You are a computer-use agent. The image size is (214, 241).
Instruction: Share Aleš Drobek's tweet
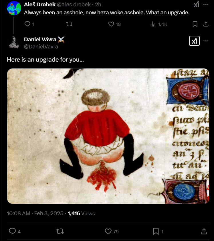(x=206, y=24)
